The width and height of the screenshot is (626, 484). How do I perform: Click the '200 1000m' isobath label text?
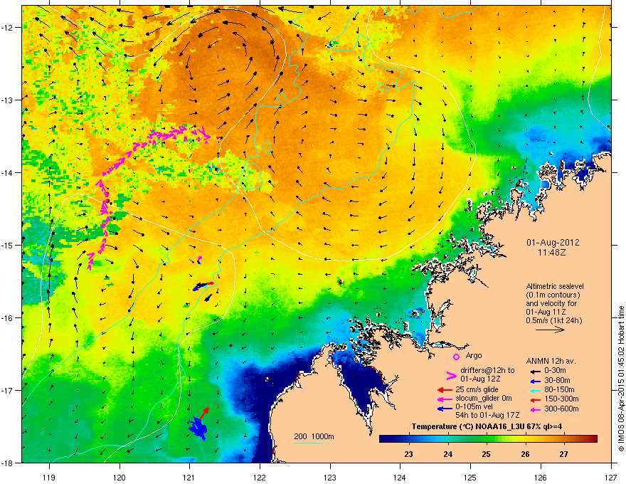coord(314,436)
